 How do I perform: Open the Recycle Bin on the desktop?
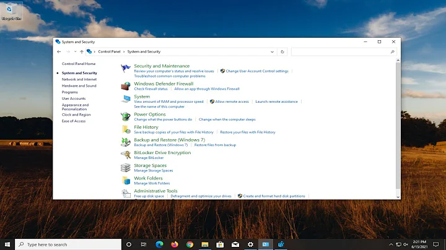tap(11, 12)
